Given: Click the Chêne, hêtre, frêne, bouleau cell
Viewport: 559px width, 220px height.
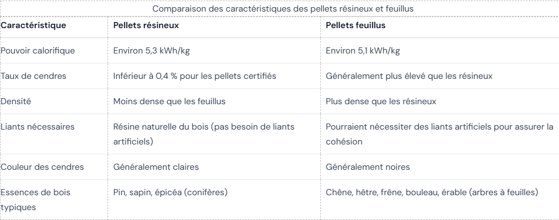Looking at the screenshot, I should [439, 200].
